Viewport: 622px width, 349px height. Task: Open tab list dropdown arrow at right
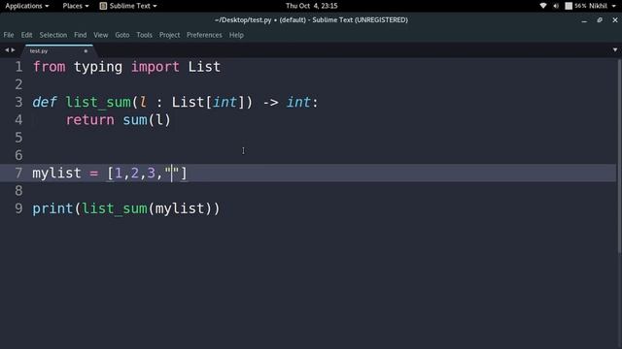[x=615, y=49]
